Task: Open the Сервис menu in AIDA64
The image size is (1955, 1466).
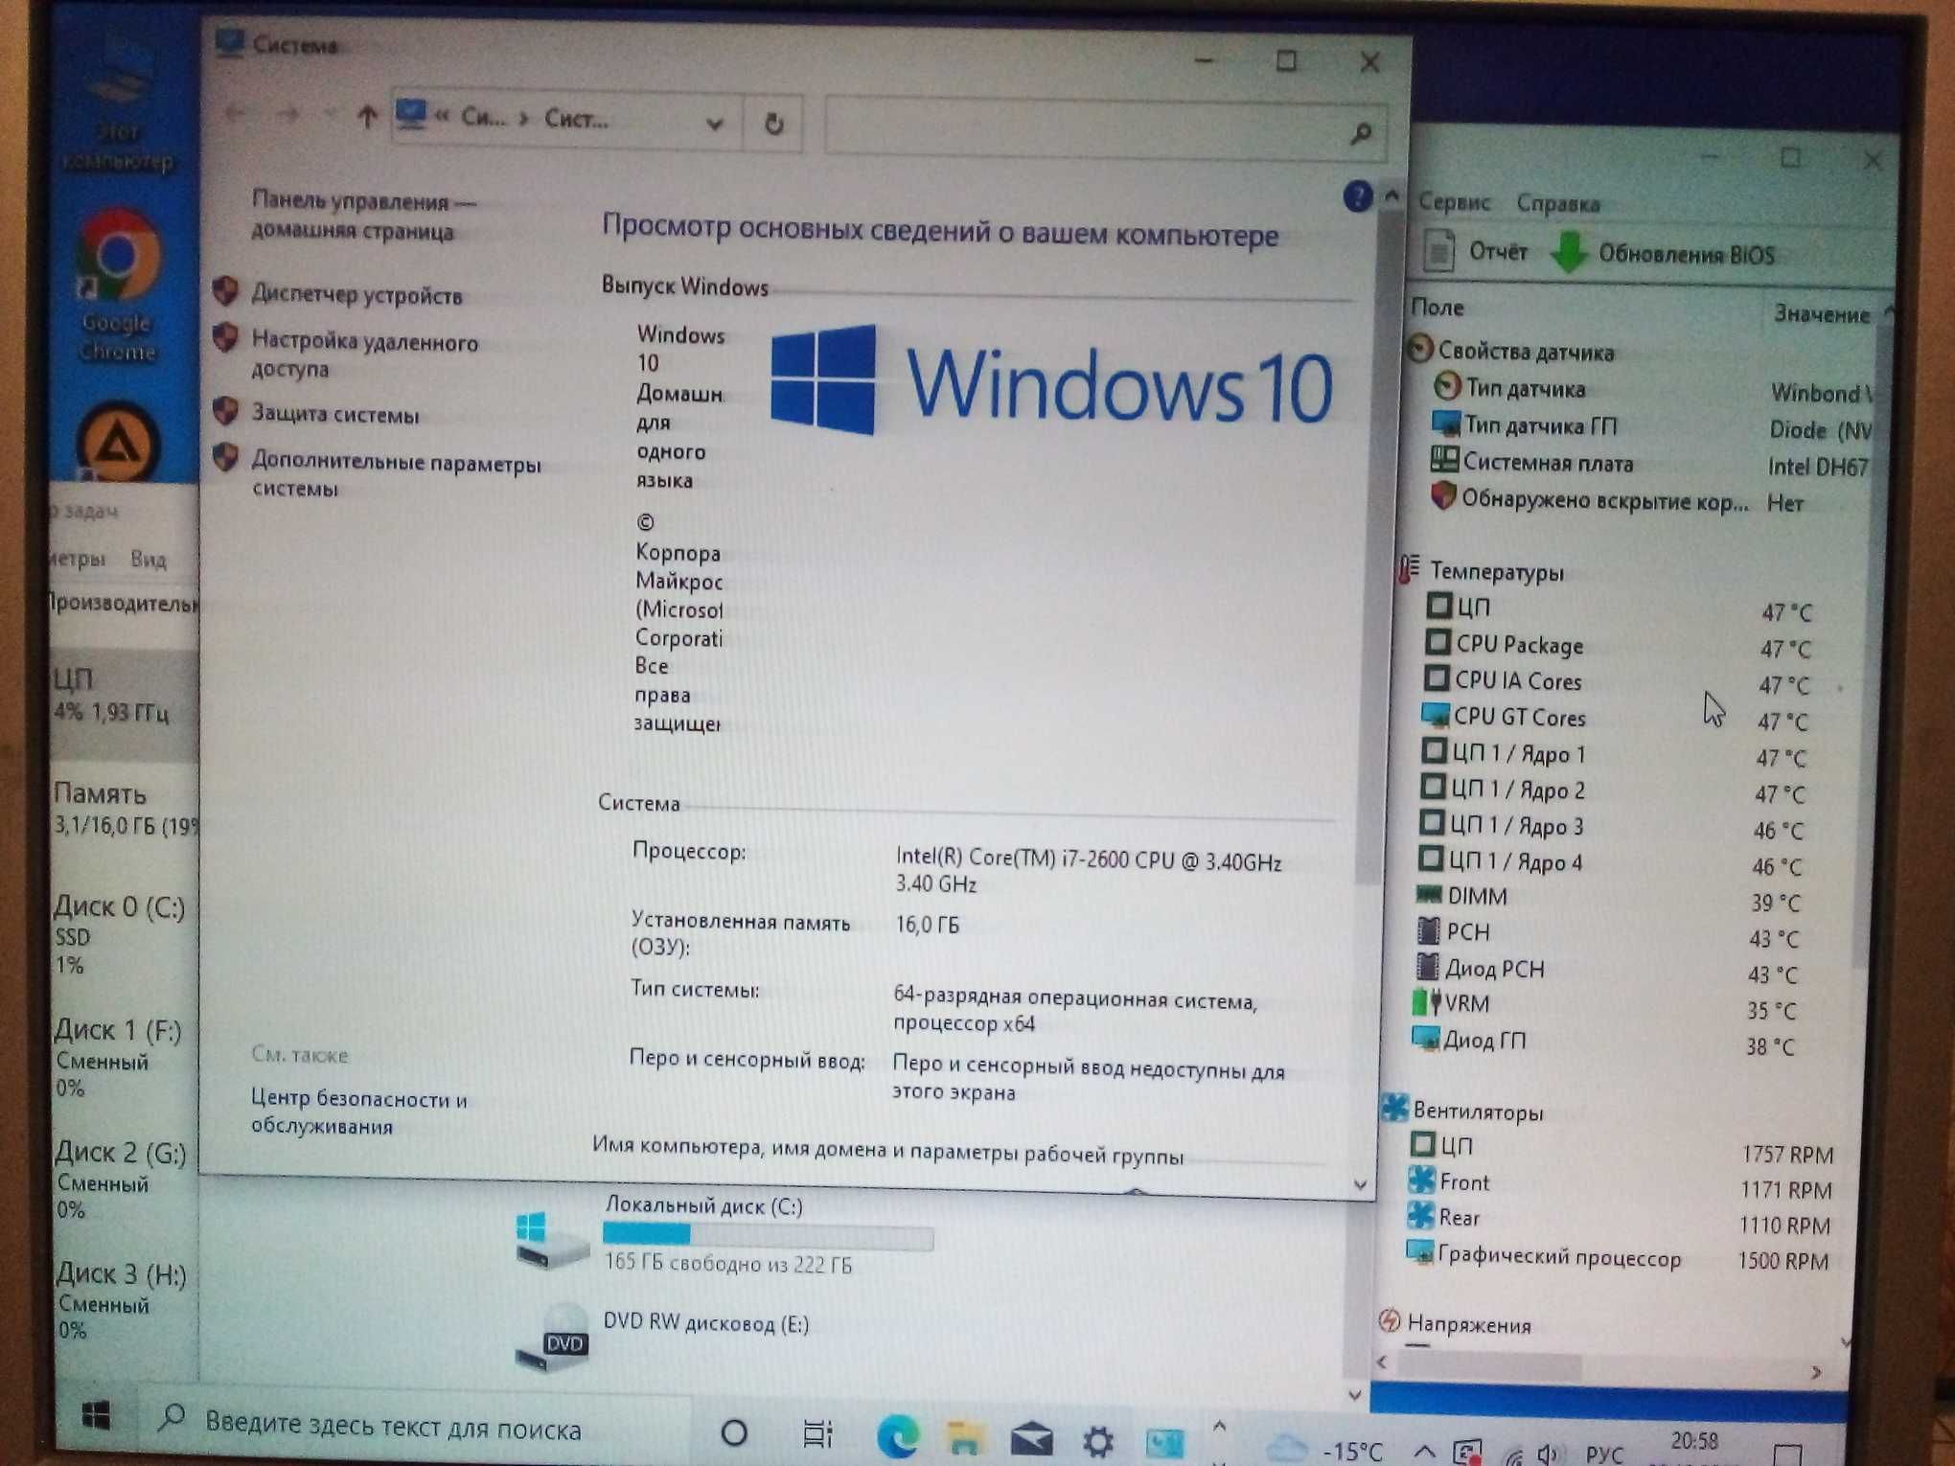Action: pos(1454,202)
